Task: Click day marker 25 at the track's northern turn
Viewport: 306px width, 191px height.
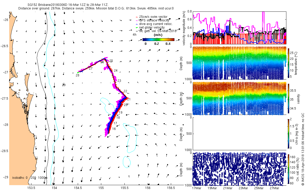Action: pyautogui.click(x=111, y=61)
